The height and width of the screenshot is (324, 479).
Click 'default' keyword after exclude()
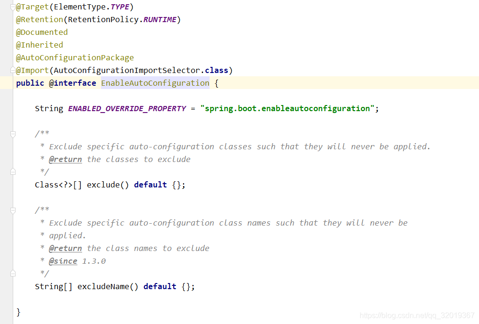coord(151,185)
